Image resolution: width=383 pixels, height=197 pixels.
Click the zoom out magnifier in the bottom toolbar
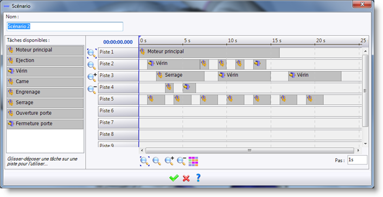click(181, 161)
